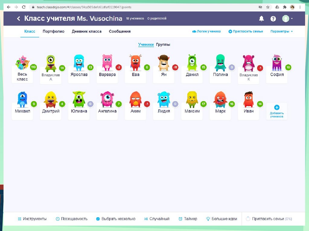
Task: Open Большие идеи in the bottom bar
Action: tap(221, 219)
